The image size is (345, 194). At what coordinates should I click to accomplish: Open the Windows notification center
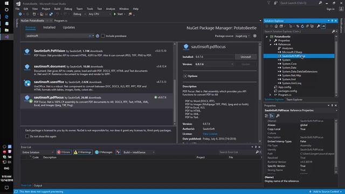point(6,188)
